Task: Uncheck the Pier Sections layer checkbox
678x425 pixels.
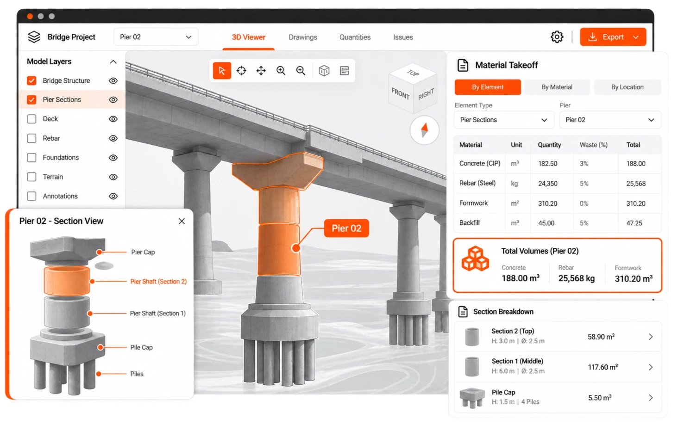Action: (31, 99)
